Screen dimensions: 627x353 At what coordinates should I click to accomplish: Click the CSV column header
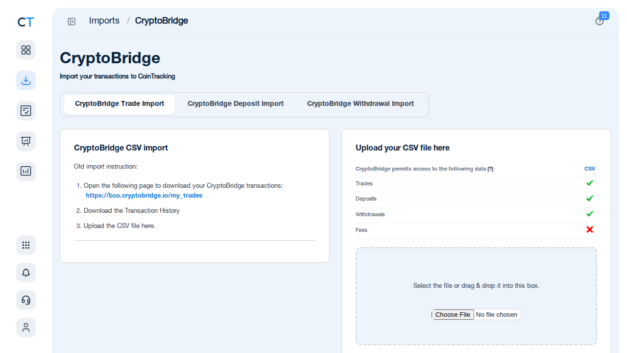tap(590, 169)
